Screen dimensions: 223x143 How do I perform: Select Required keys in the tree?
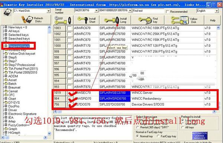click(x=19, y=46)
